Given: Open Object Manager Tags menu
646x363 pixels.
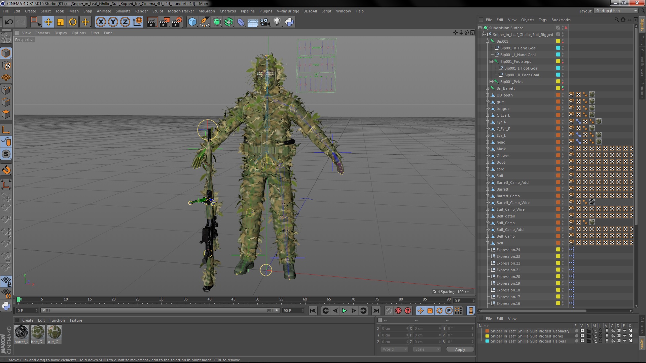Looking at the screenshot, I should point(542,20).
